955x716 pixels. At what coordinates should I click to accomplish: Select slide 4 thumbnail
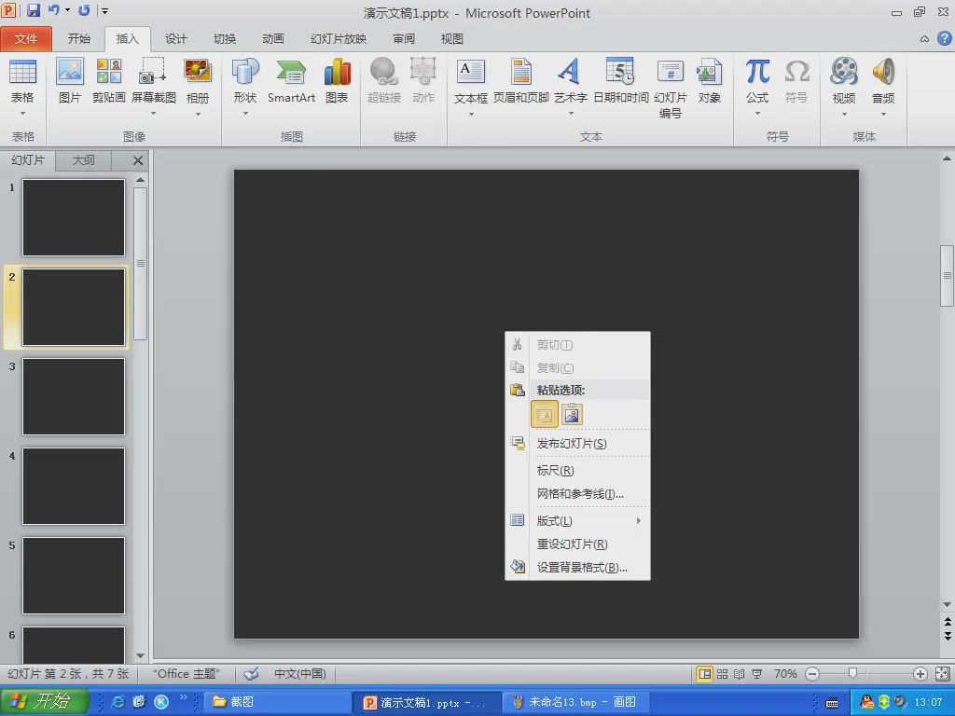click(x=74, y=486)
